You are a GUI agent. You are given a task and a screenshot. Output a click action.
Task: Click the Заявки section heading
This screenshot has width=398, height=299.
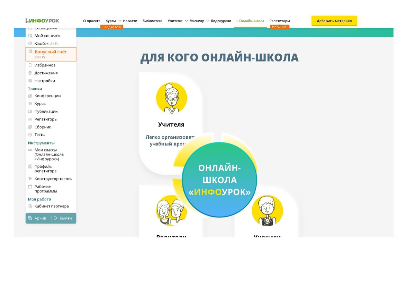(35, 89)
